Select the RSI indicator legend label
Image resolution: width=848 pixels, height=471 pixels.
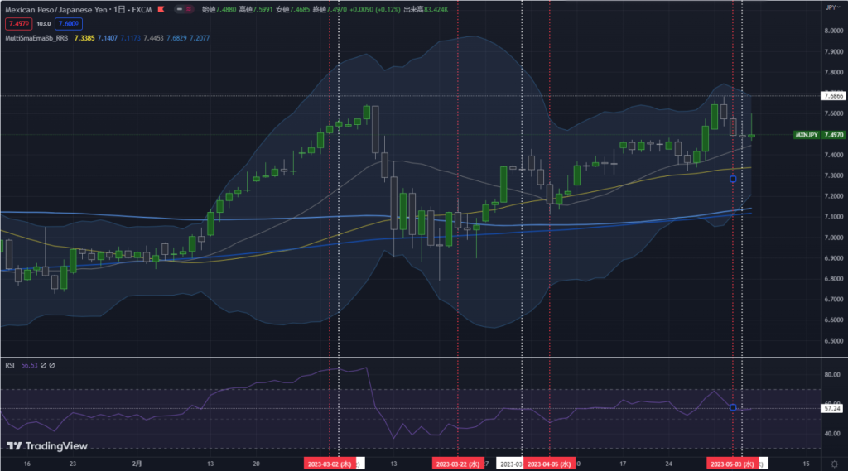10,364
